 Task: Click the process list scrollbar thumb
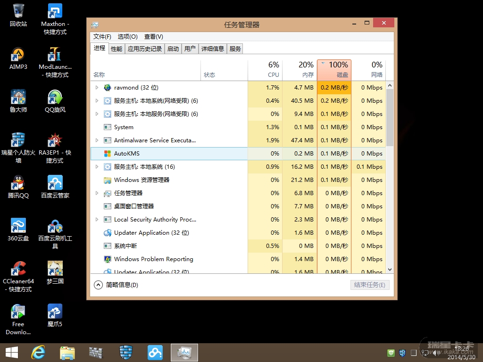[x=390, y=117]
